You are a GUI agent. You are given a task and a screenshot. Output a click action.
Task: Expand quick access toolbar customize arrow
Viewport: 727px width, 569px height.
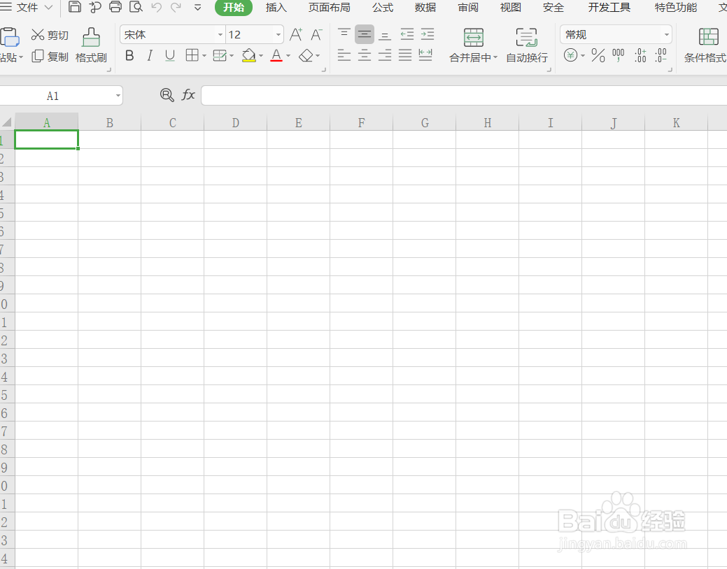tap(197, 8)
